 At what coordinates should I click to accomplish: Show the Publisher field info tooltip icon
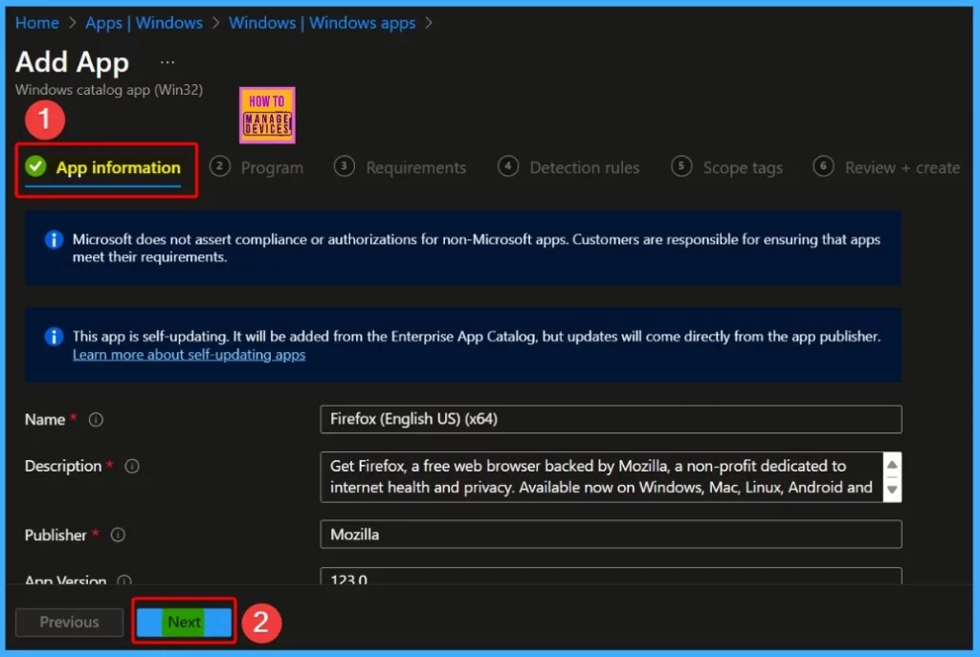118,536
